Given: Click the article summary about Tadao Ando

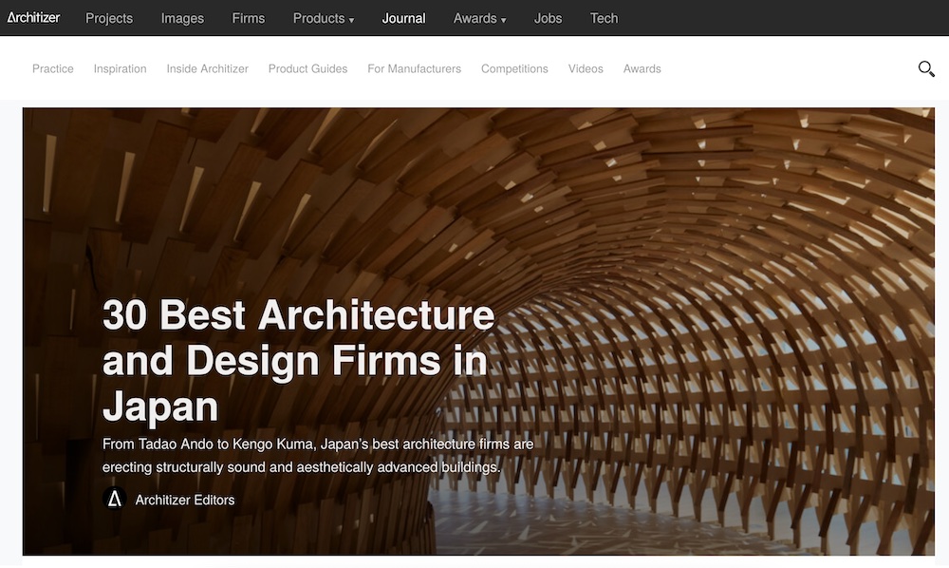Looking at the screenshot, I should tap(318, 455).
